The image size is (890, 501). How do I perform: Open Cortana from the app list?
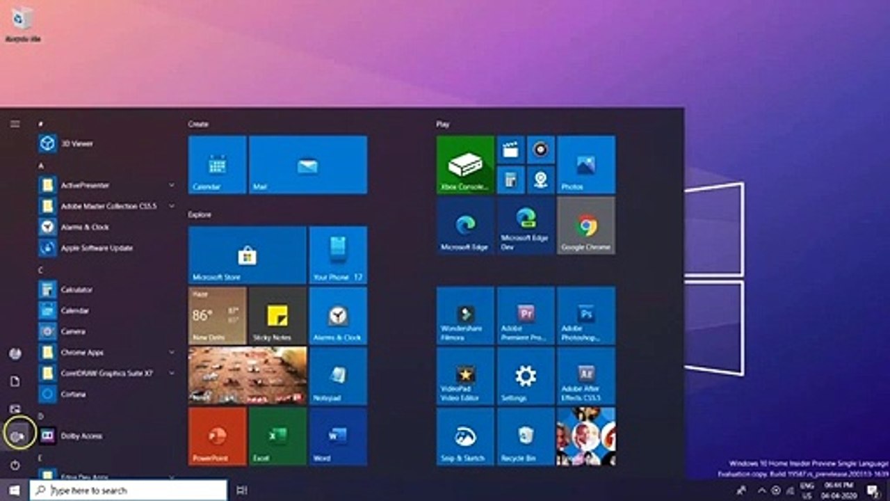pos(107,394)
